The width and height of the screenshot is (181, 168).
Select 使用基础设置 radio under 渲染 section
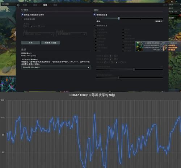click(x=94, y=15)
